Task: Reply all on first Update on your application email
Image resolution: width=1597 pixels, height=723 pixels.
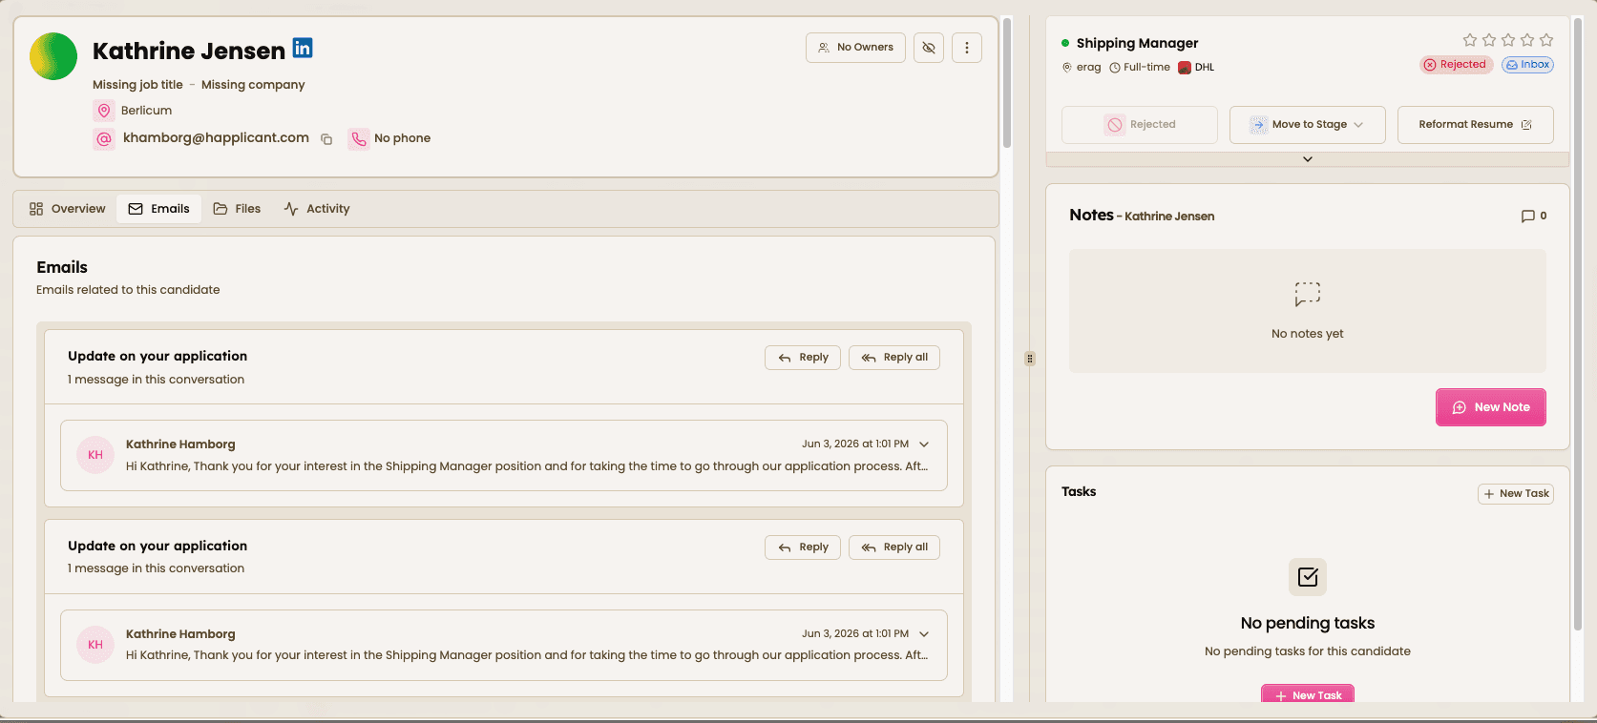Action: [894, 358]
